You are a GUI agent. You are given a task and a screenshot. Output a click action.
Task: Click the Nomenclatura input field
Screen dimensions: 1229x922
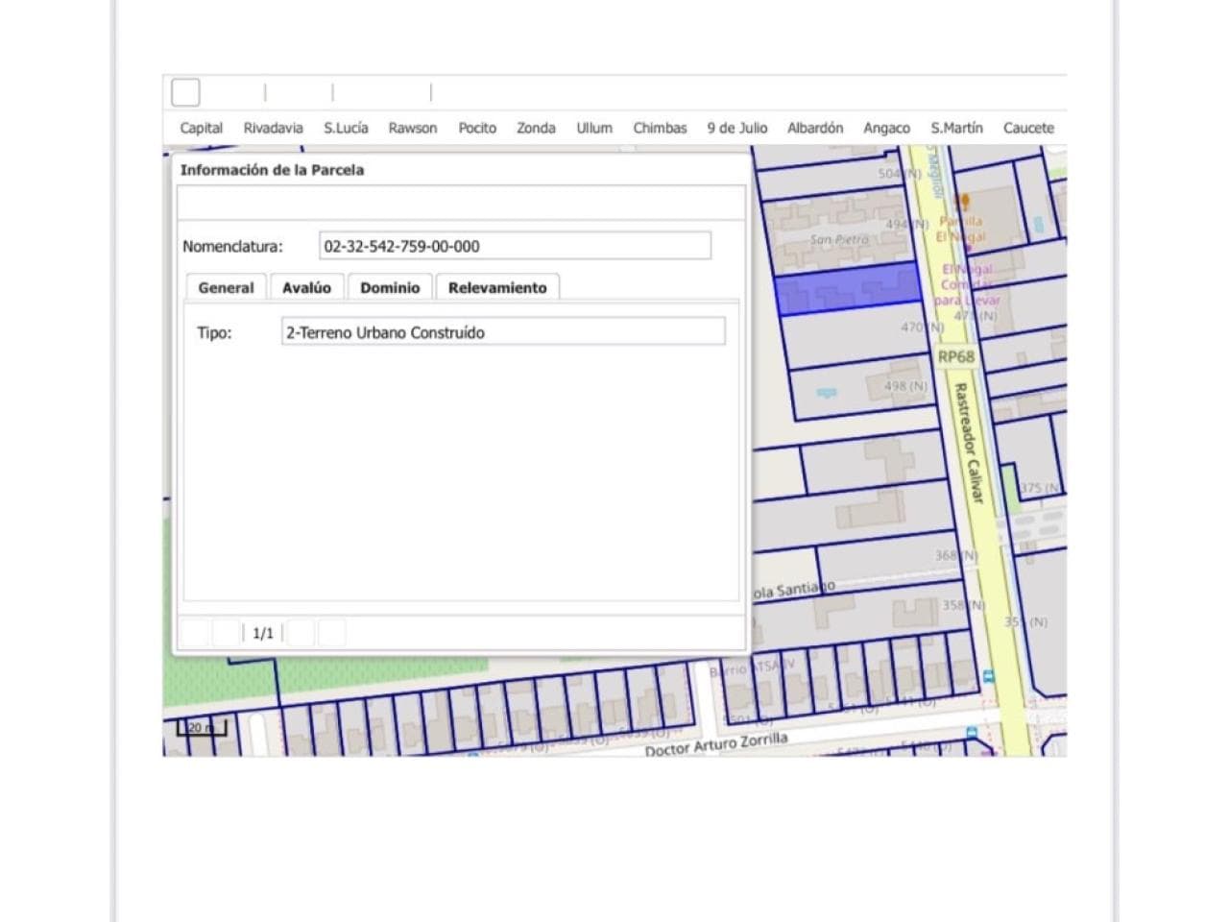[x=516, y=246]
